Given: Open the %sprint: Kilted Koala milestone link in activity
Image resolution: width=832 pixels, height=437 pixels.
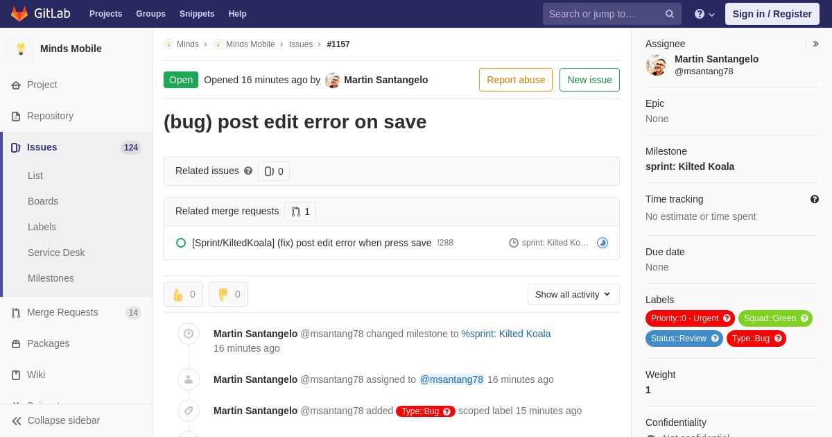Looking at the screenshot, I should coord(506,334).
